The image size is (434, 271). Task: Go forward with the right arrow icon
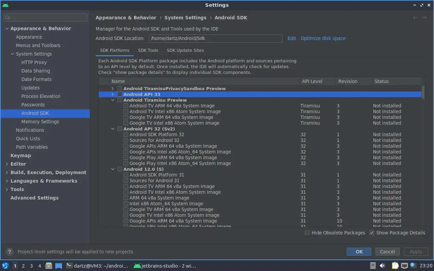[x=424, y=18]
